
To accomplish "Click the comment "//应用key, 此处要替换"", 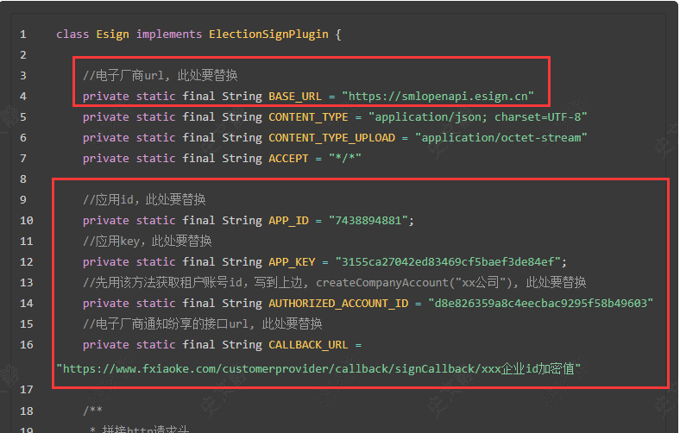I will [x=147, y=241].
